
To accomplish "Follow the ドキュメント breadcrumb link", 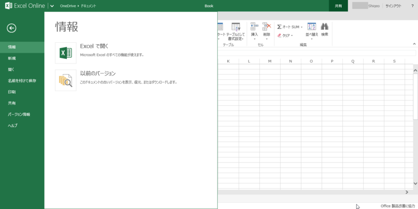I will click(x=88, y=6).
